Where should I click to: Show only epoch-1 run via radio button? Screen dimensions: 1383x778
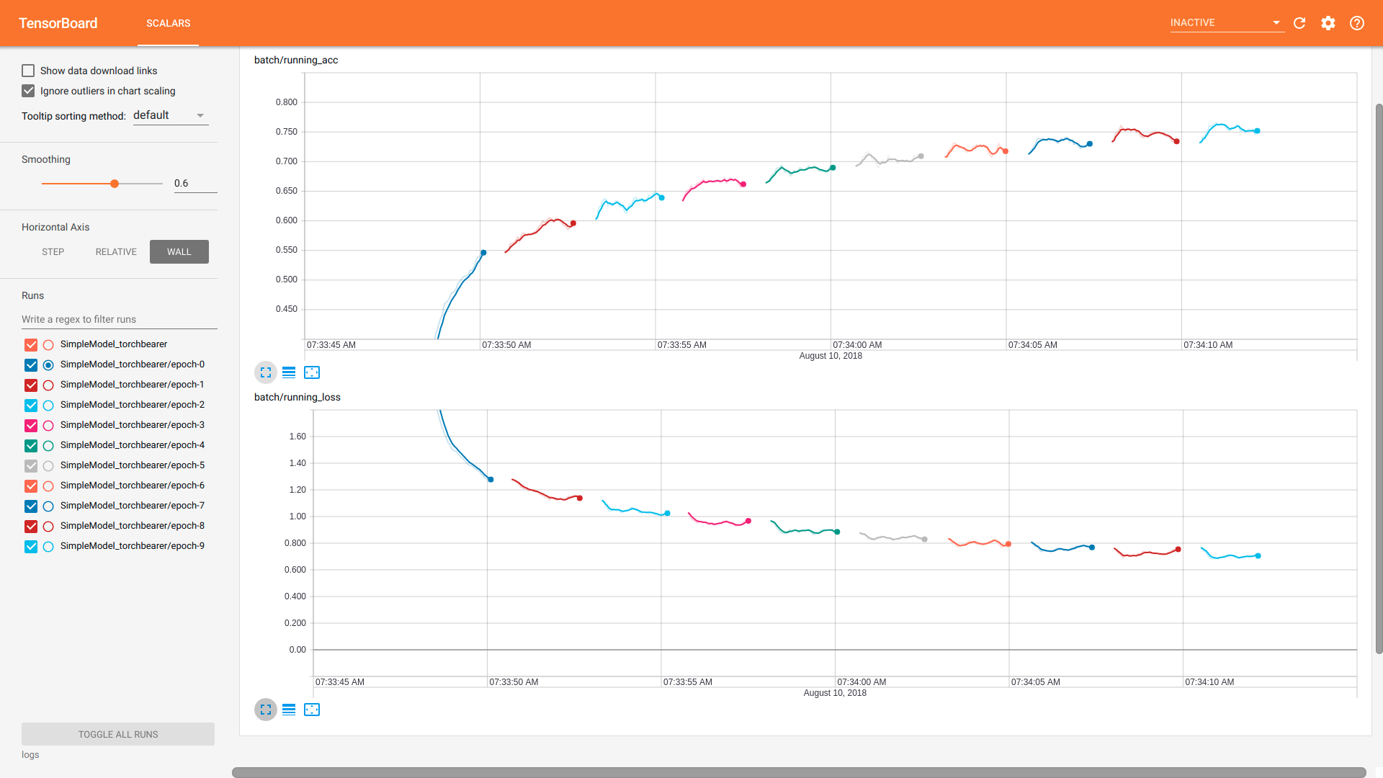(x=48, y=385)
